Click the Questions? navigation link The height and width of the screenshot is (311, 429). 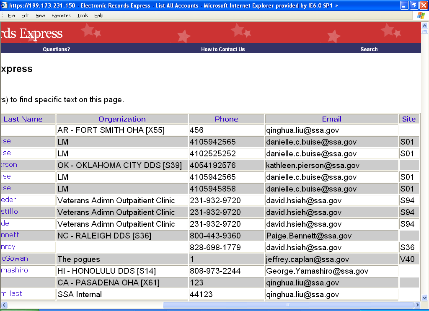[56, 49]
